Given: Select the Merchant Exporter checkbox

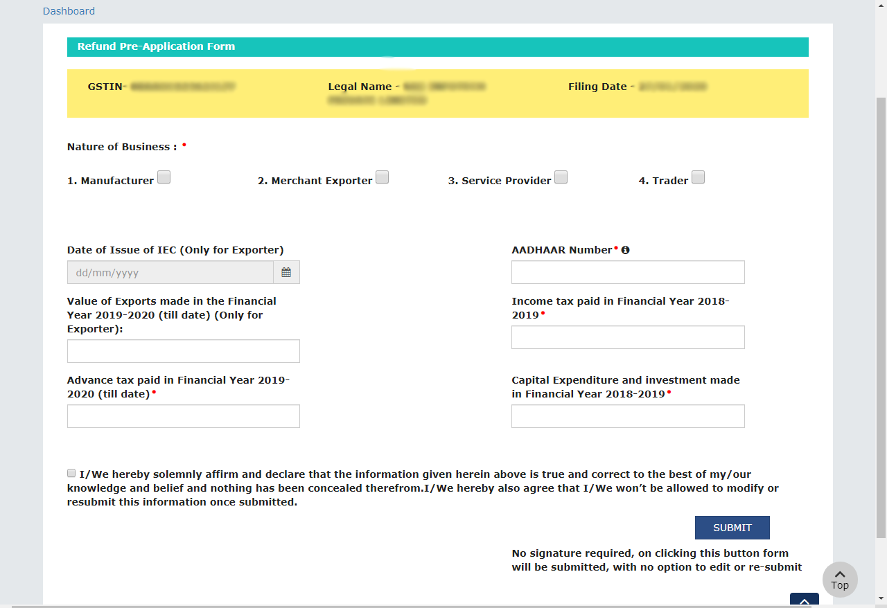Looking at the screenshot, I should (x=382, y=177).
